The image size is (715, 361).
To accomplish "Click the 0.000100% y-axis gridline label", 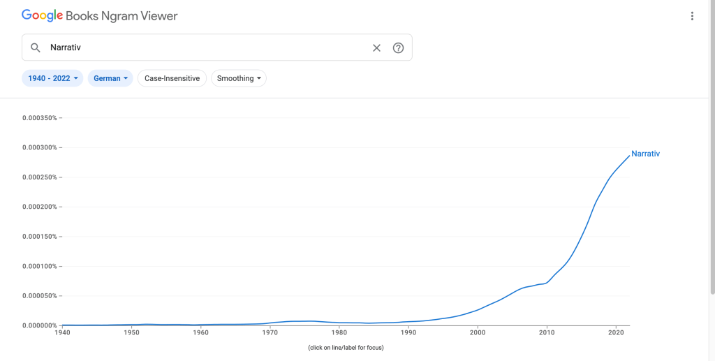I will coord(39,266).
